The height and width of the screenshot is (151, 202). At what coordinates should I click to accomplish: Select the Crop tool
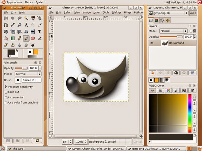39,25
